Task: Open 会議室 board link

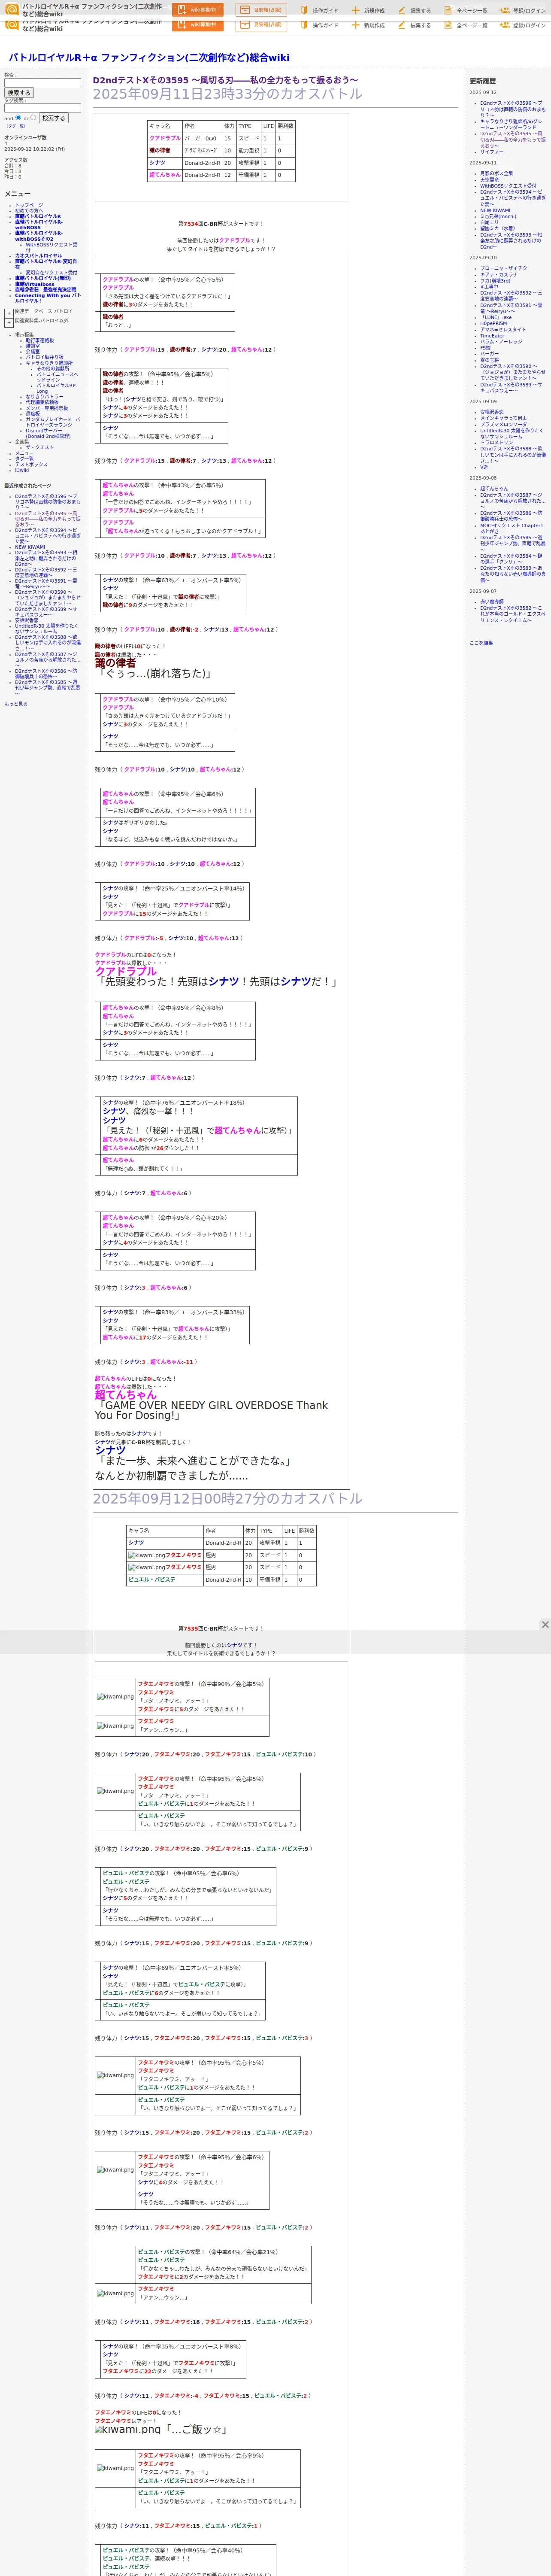Action: coord(33,351)
